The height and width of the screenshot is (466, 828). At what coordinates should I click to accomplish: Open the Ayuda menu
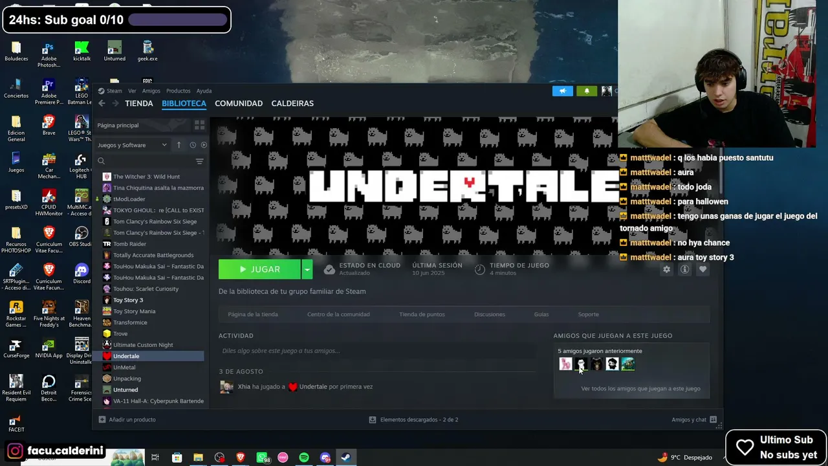pyautogui.click(x=204, y=91)
